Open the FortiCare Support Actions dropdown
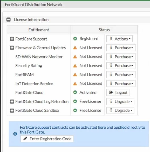 pyautogui.click(x=120, y=39)
